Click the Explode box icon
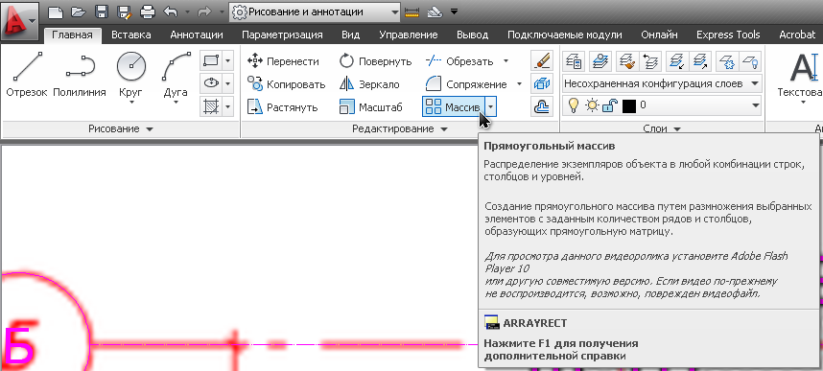Image resolution: width=823 pixels, height=371 pixels. pos(542,84)
